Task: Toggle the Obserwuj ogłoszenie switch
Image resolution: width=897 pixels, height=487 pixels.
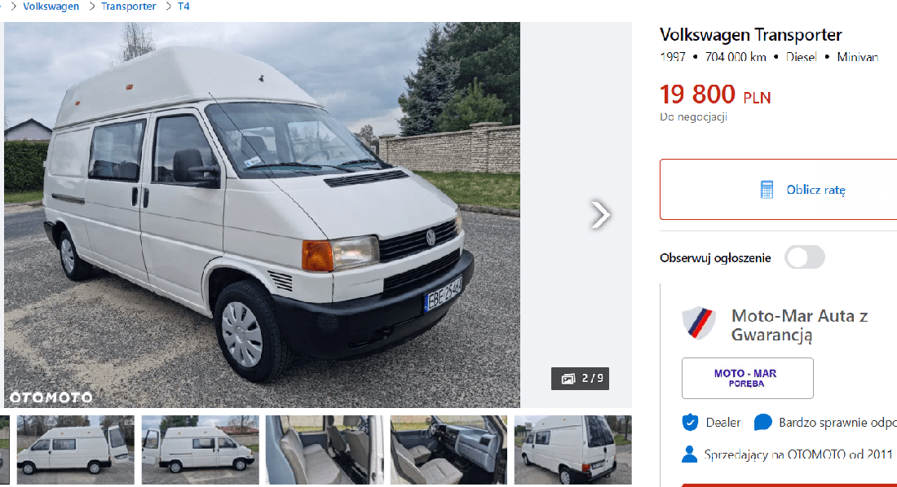Action: click(804, 257)
